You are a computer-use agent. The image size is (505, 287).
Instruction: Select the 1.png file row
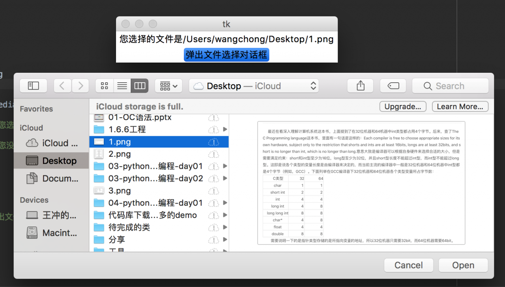[159, 142]
